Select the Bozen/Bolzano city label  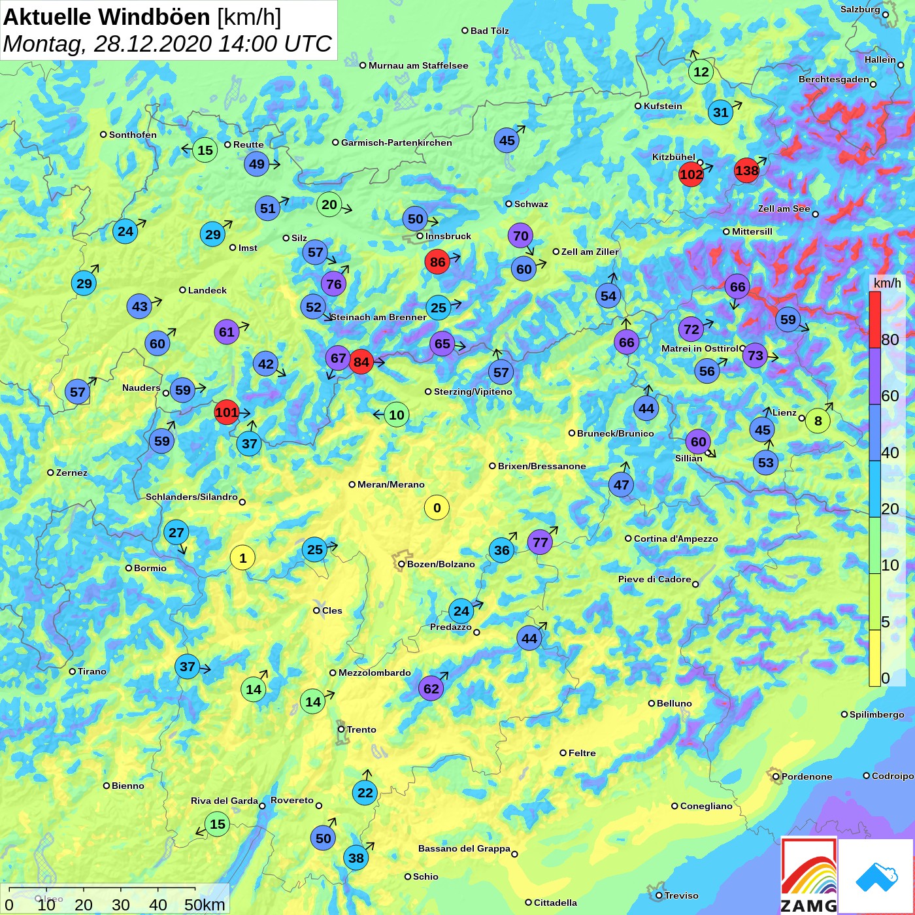coord(441,564)
